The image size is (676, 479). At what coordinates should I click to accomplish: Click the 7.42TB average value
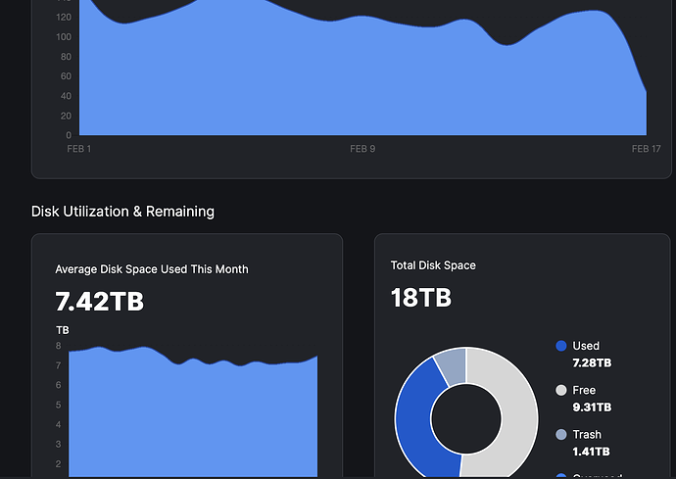click(x=100, y=302)
